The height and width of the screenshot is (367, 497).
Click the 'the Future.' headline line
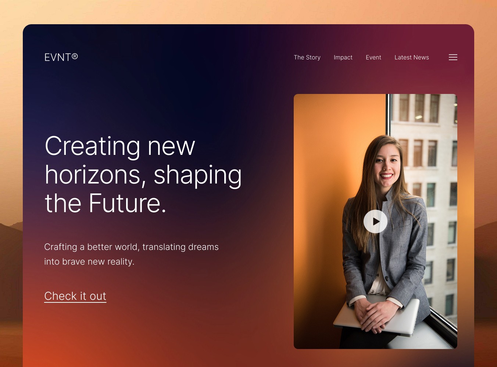tap(106, 203)
